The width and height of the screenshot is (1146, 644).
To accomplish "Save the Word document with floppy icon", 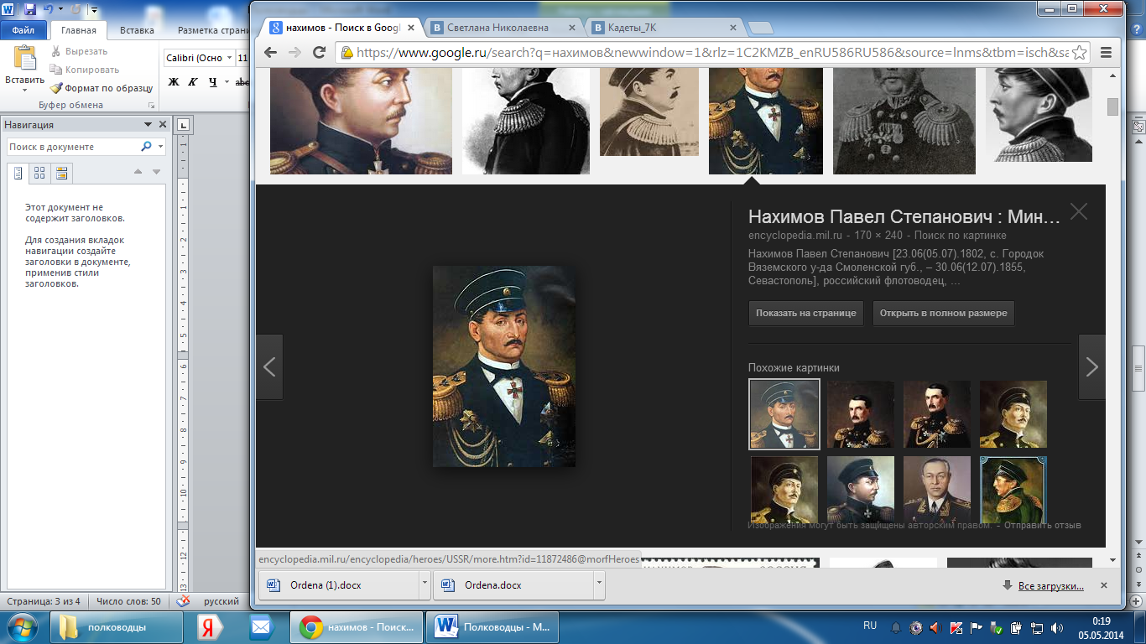I will 30,10.
